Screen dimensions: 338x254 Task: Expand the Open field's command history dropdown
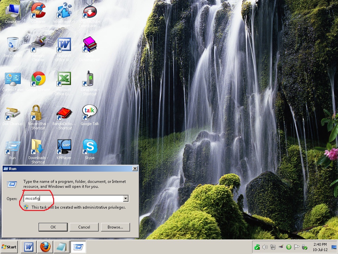pos(126,198)
